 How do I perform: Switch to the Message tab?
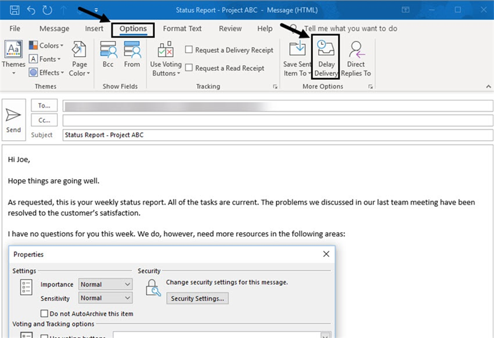click(x=54, y=28)
